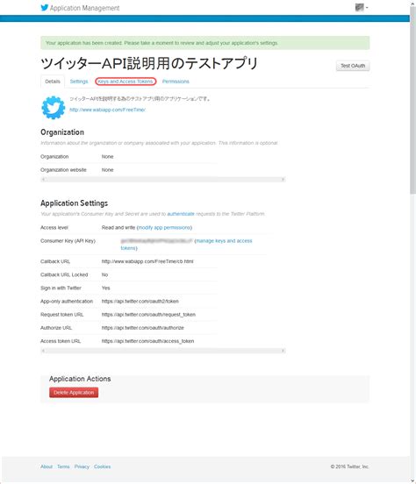Click the authenticate link
Image resolution: width=416 pixels, height=484 pixels.
click(x=181, y=214)
